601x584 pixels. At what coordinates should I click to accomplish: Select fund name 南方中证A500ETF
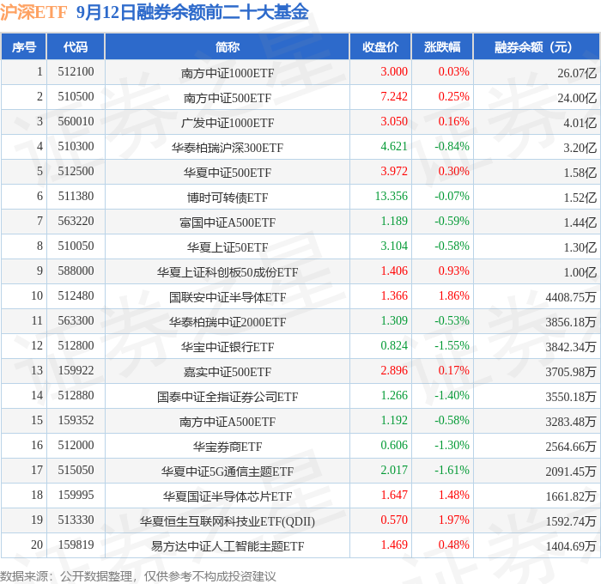(x=228, y=422)
